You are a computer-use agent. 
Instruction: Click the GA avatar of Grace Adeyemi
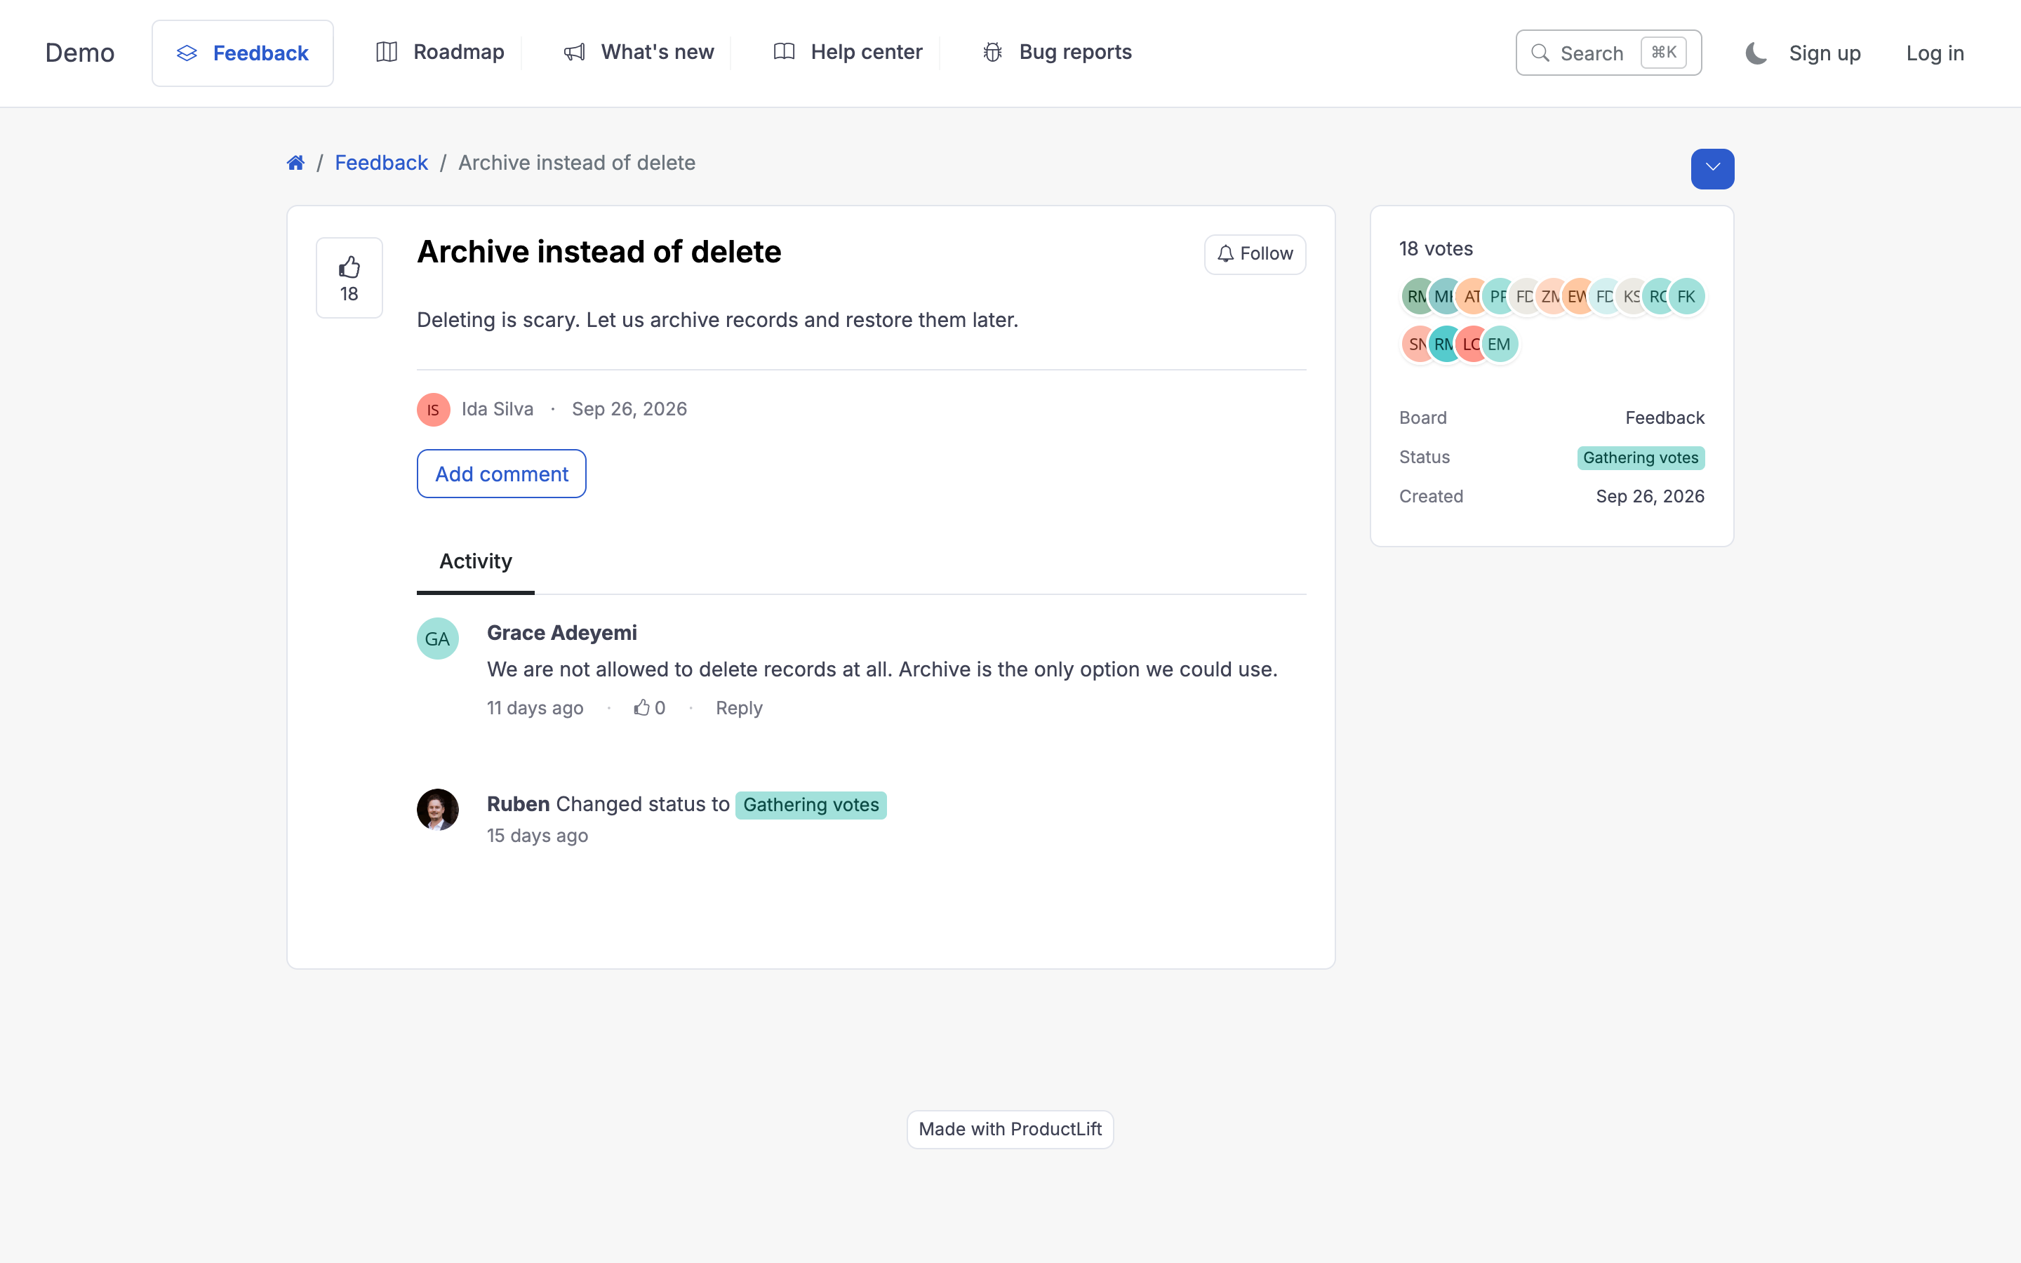438,639
